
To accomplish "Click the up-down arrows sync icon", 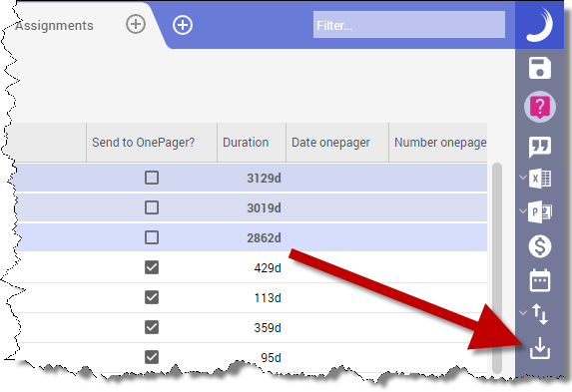I will click(x=540, y=314).
